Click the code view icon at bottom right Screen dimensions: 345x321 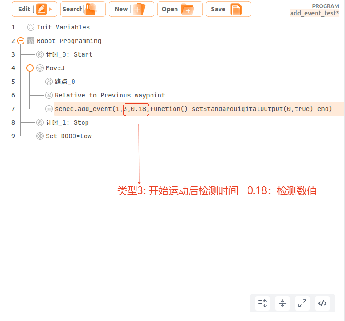[x=322, y=303]
